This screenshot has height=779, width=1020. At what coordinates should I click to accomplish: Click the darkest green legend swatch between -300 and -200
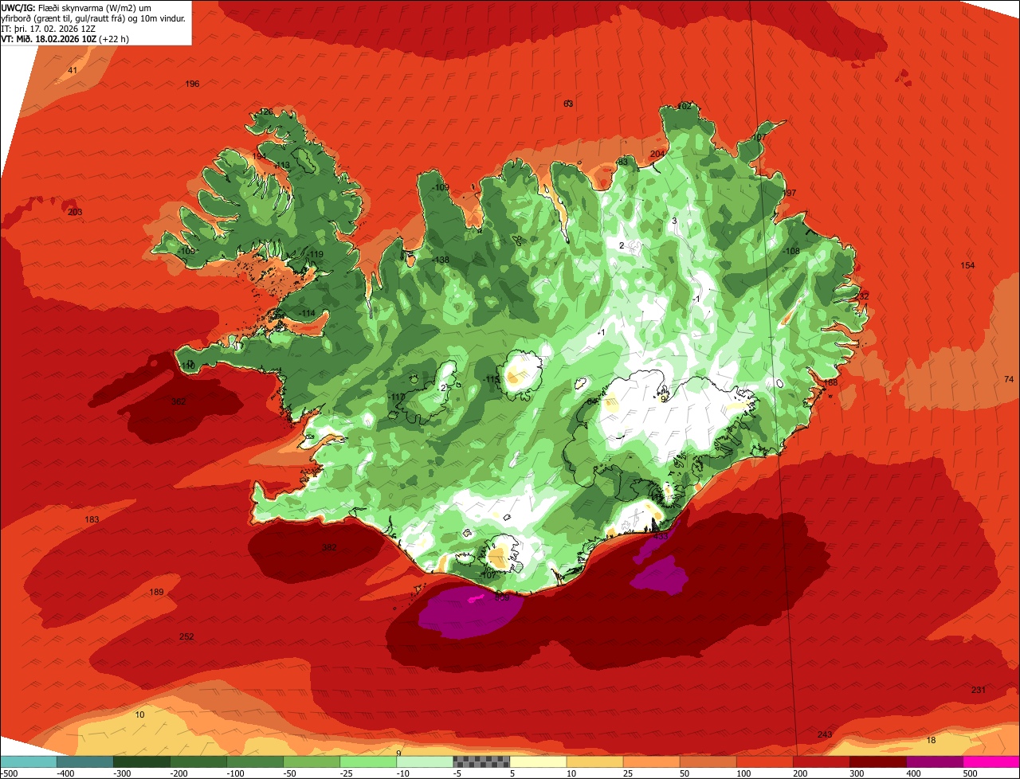(141, 761)
